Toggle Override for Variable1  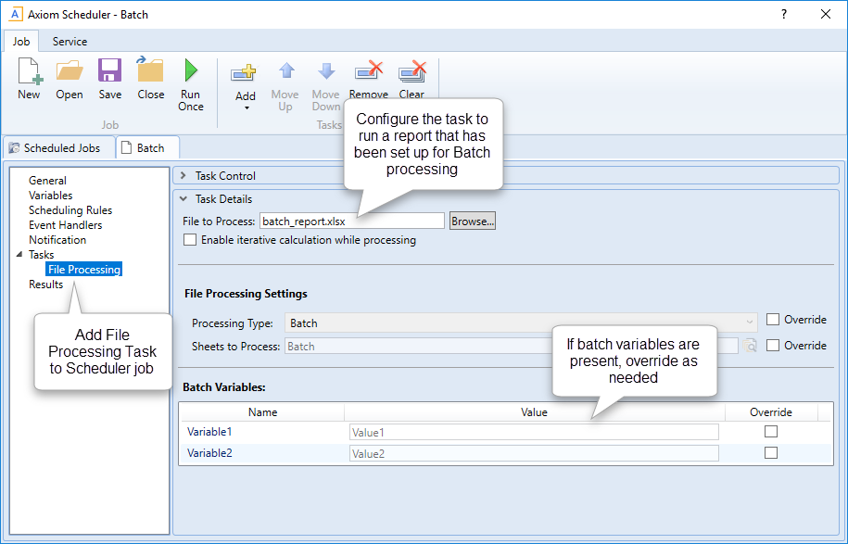coord(770,431)
